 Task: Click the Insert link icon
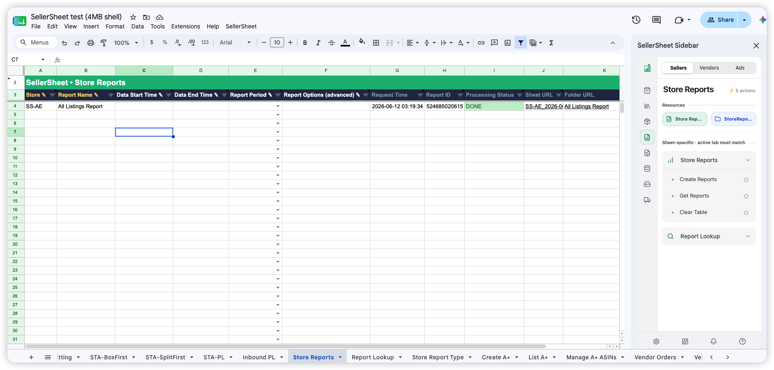tap(481, 43)
